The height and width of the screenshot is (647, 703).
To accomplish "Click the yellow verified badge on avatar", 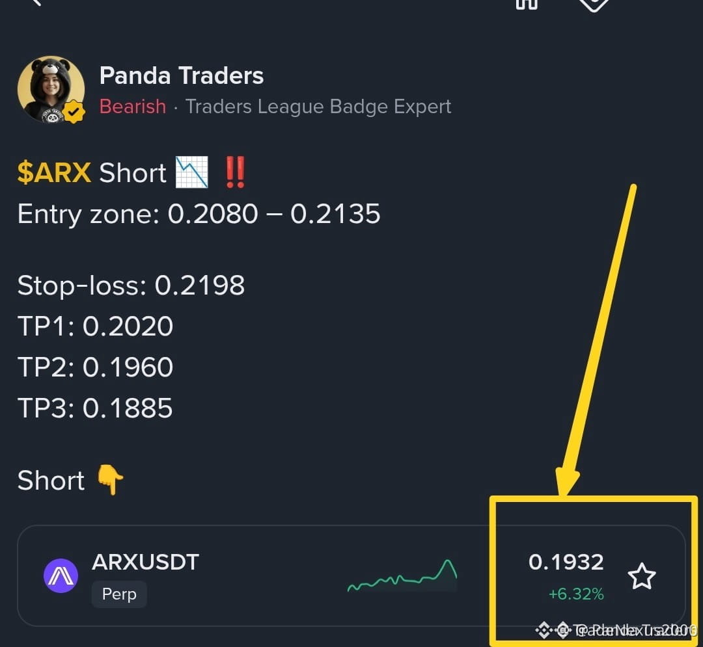I will 74,112.
